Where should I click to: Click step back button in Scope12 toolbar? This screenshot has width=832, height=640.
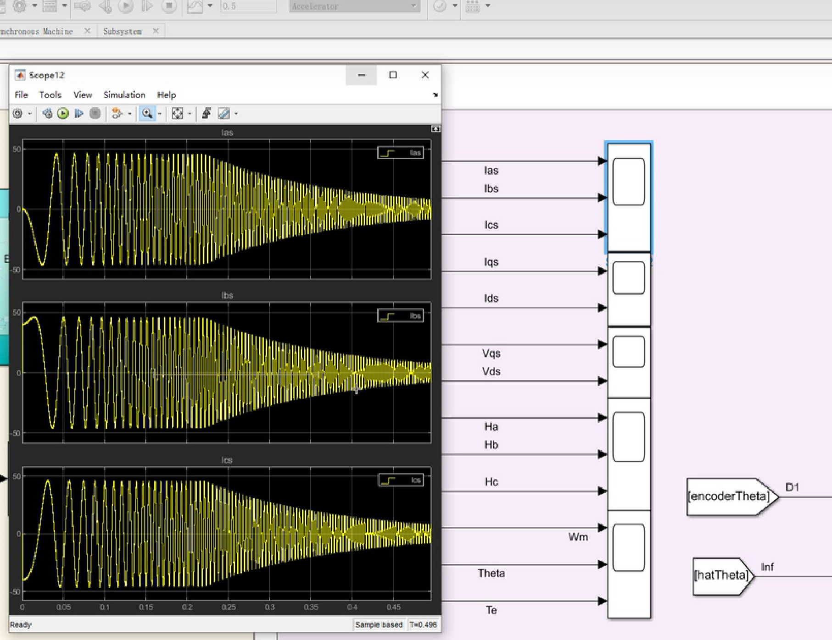pos(47,113)
